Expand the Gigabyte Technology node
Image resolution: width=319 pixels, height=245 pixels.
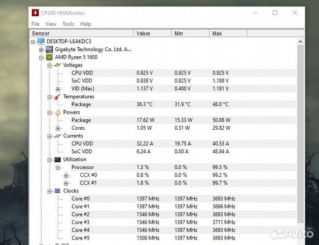41,50
